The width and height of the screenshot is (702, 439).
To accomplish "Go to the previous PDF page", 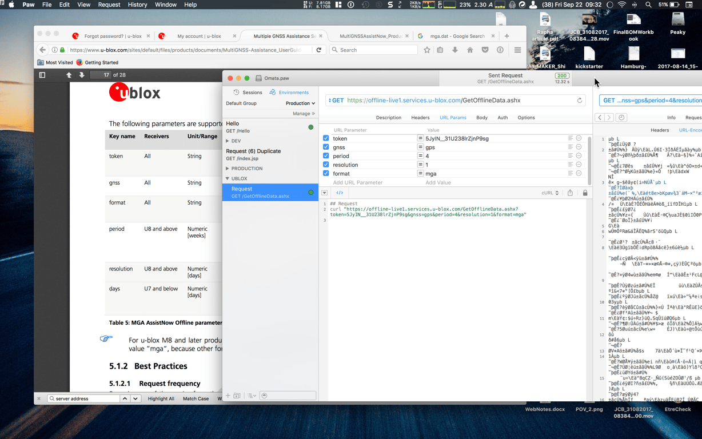I will [69, 75].
